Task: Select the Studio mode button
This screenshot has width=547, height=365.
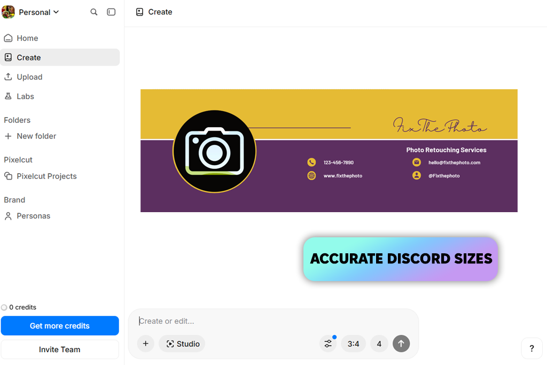Action: (182, 344)
